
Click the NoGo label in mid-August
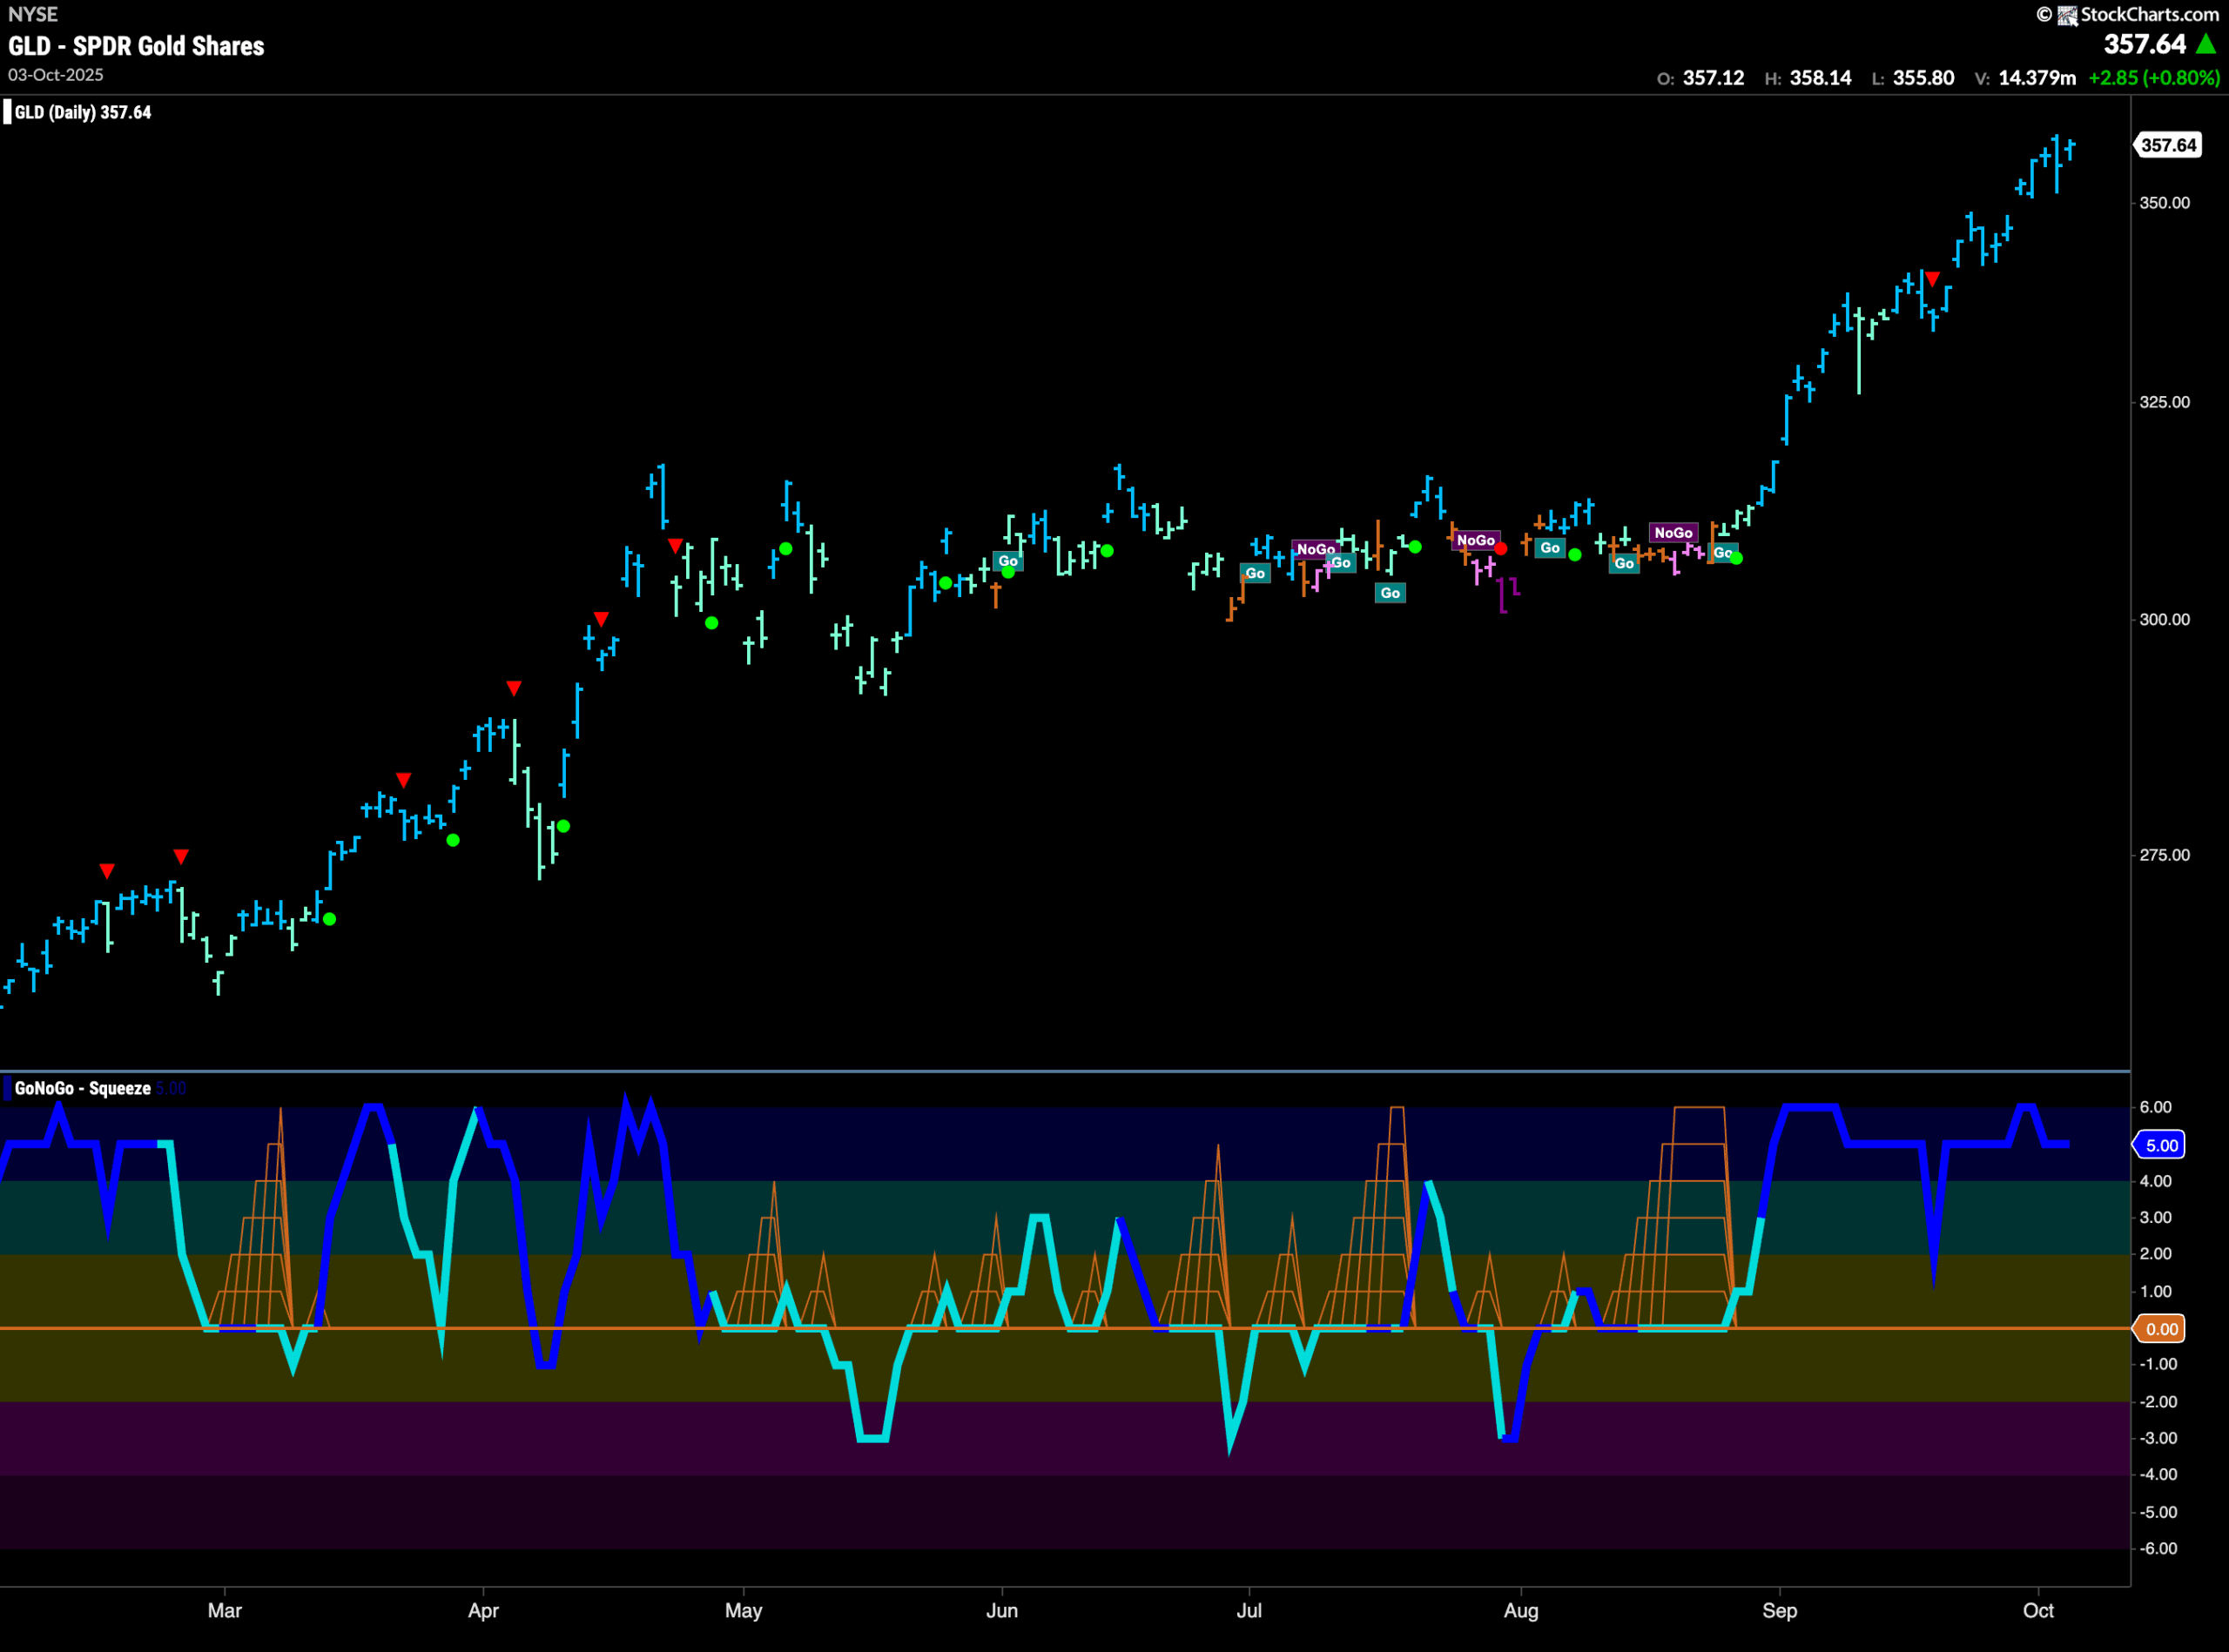click(1673, 533)
